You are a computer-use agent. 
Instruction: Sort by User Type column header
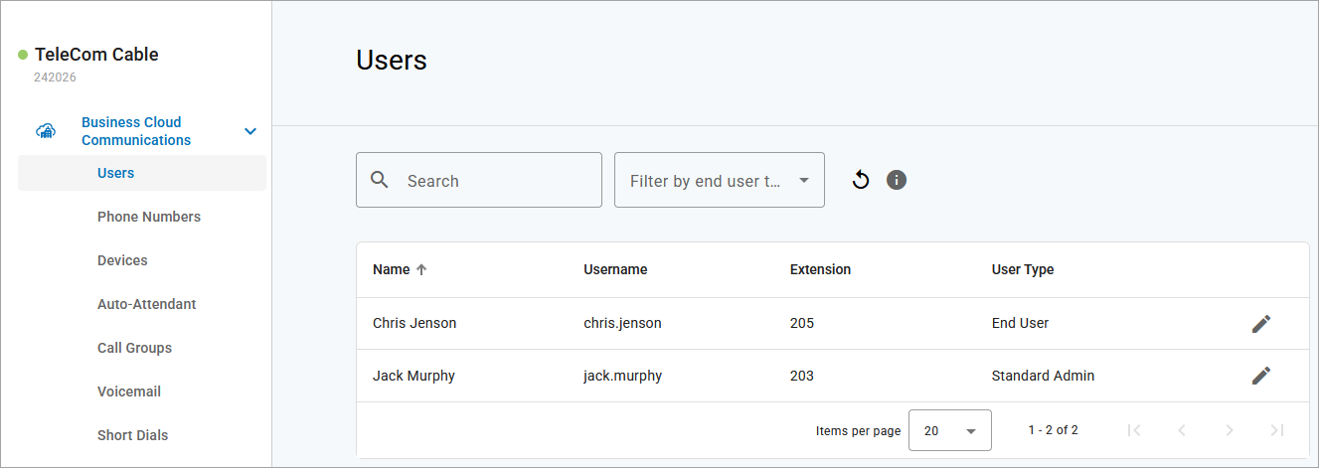(x=1023, y=269)
